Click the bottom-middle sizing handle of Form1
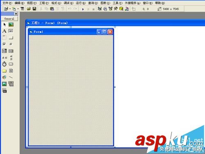205x154 pixels. [71, 147]
